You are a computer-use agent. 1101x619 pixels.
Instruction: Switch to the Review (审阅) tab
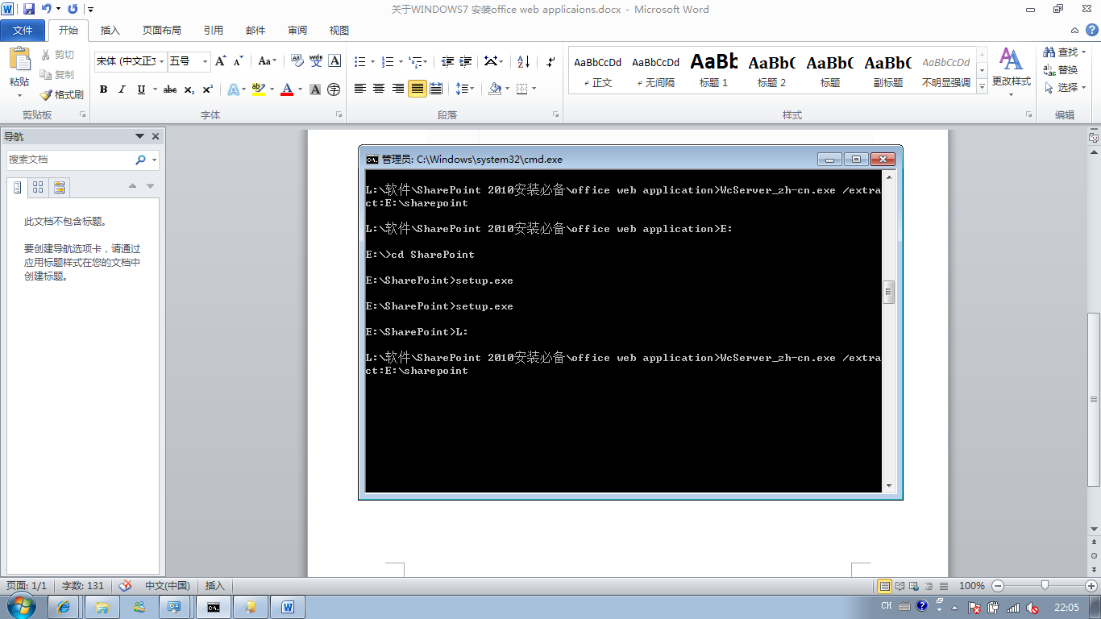click(297, 31)
